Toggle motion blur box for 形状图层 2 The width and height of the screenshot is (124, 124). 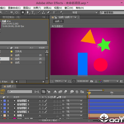point(54,108)
